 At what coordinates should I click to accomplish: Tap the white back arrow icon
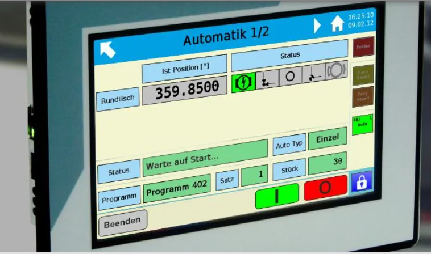pyautogui.click(x=108, y=50)
